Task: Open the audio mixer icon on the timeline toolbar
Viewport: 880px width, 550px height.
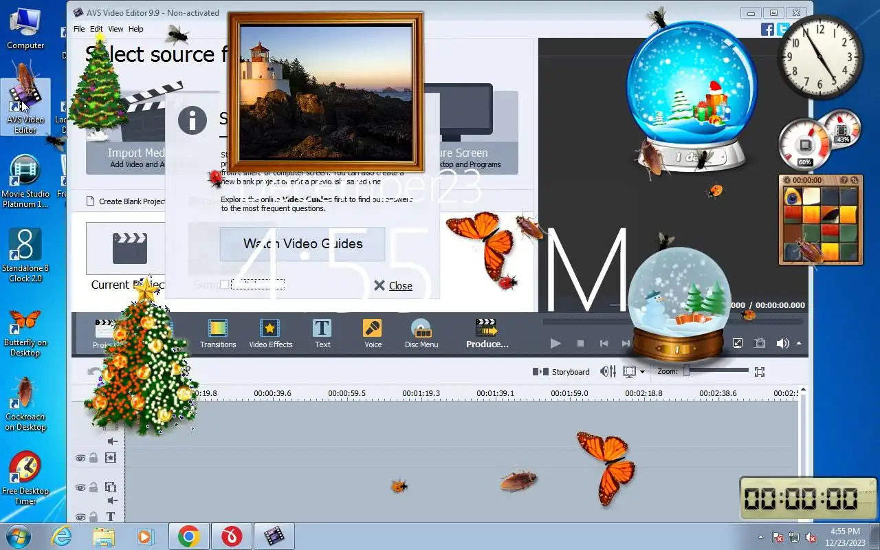Action: click(x=608, y=371)
